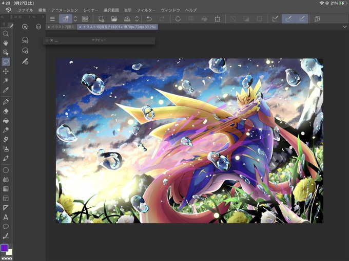Click the Redo arrow

click(162, 19)
